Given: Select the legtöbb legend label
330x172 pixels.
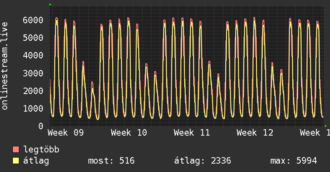Looking at the screenshot, I should [x=41, y=150].
